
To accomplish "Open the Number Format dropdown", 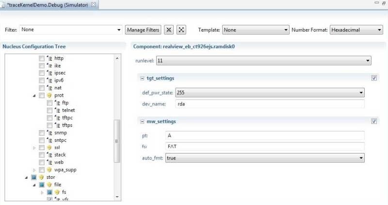I will 356,30.
